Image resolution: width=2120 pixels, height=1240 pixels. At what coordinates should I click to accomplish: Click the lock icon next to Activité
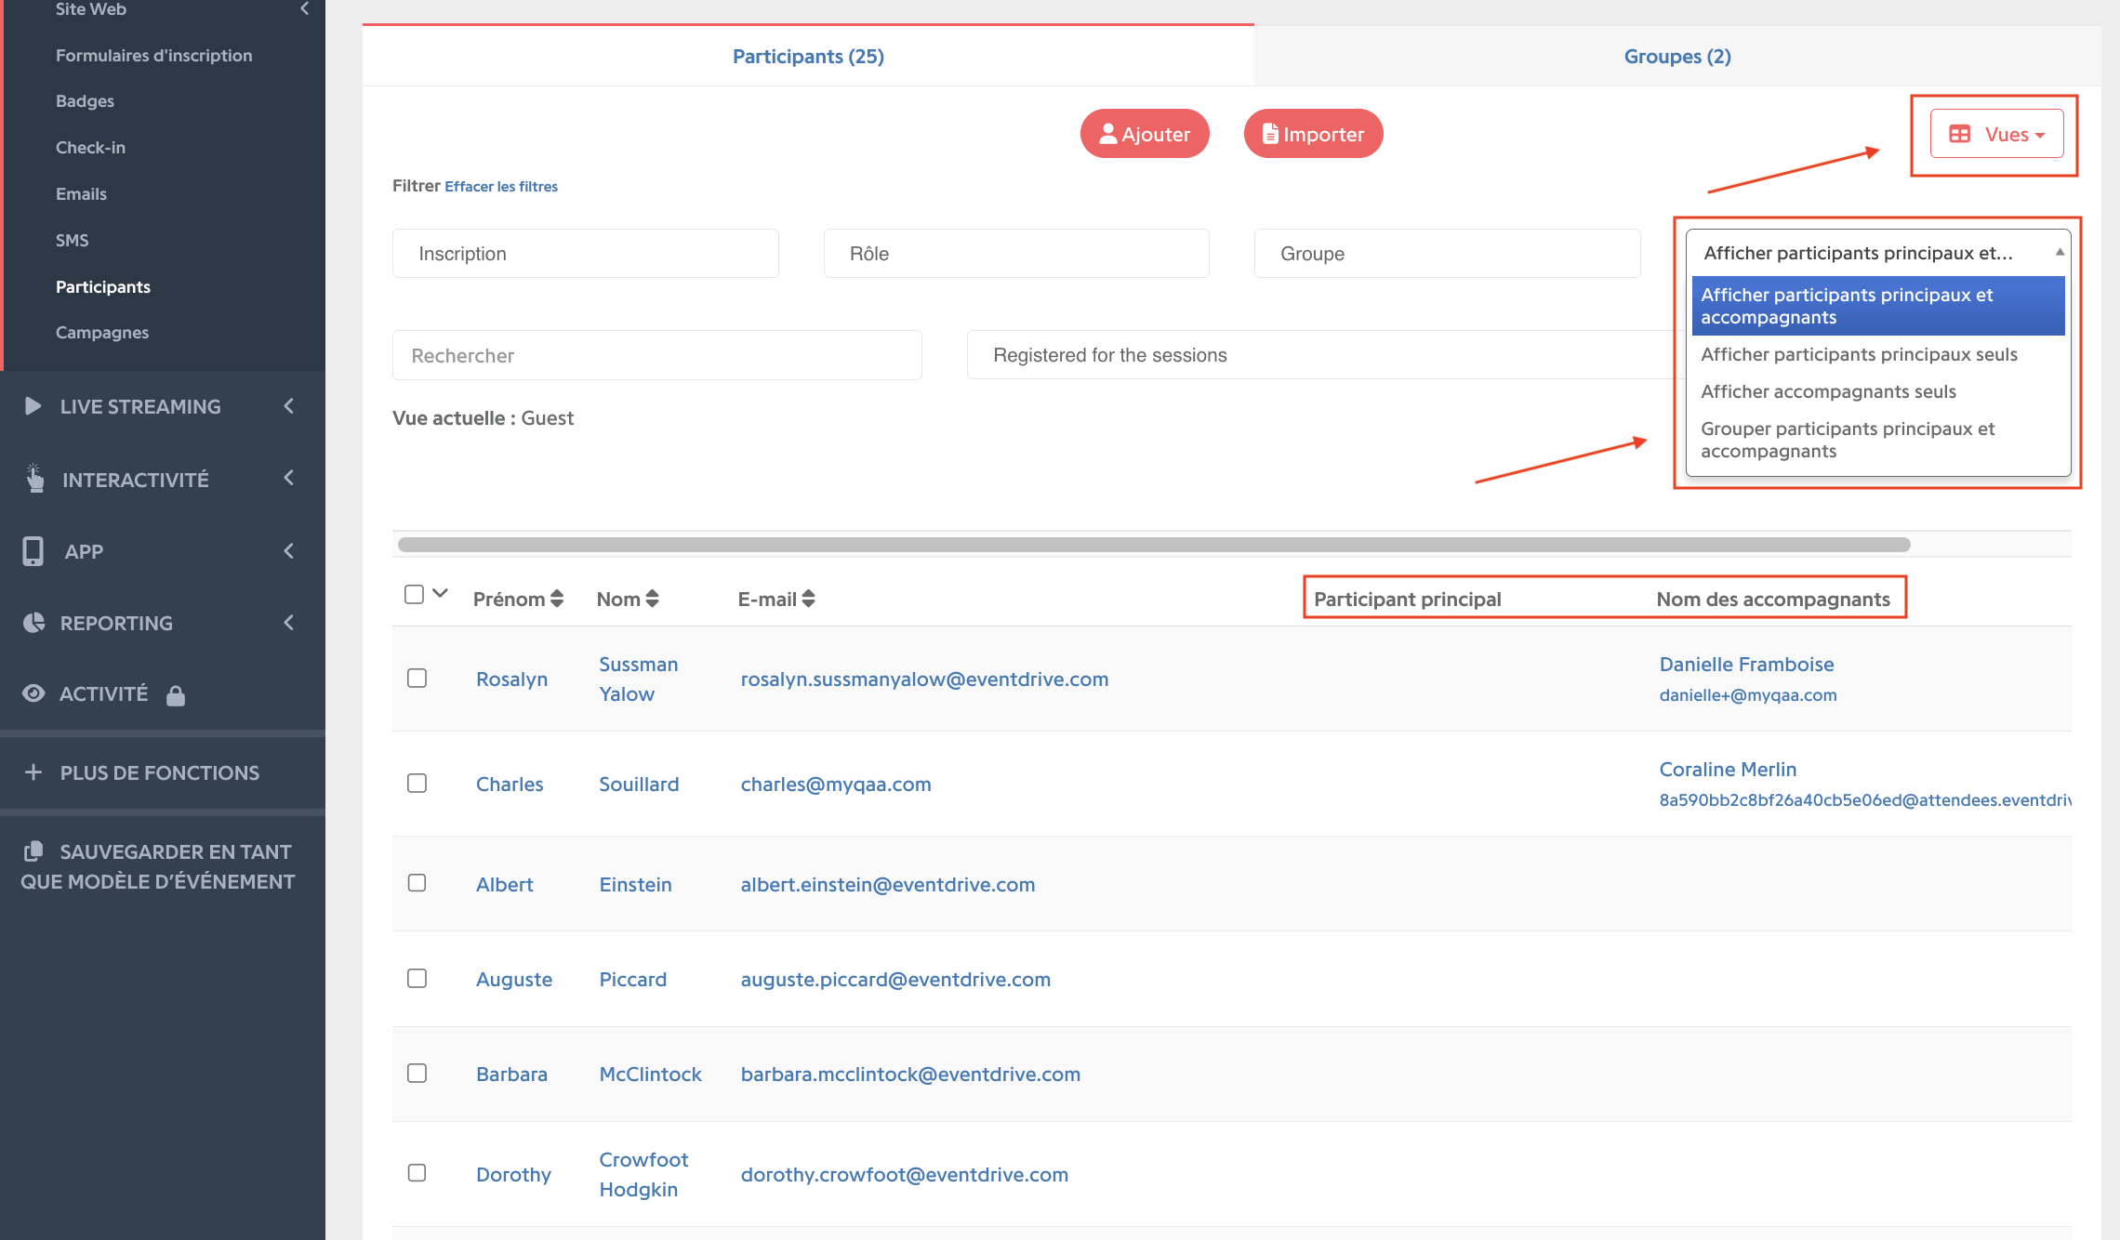click(x=176, y=695)
